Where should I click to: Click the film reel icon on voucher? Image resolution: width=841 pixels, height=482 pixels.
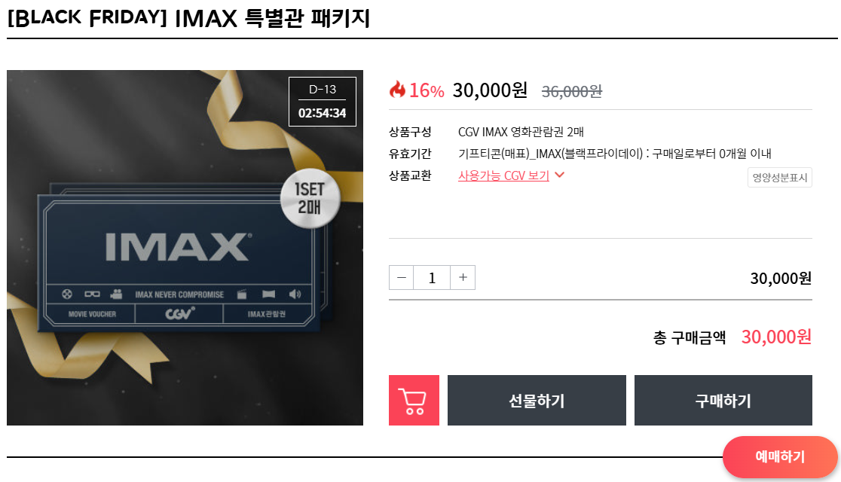tap(67, 294)
